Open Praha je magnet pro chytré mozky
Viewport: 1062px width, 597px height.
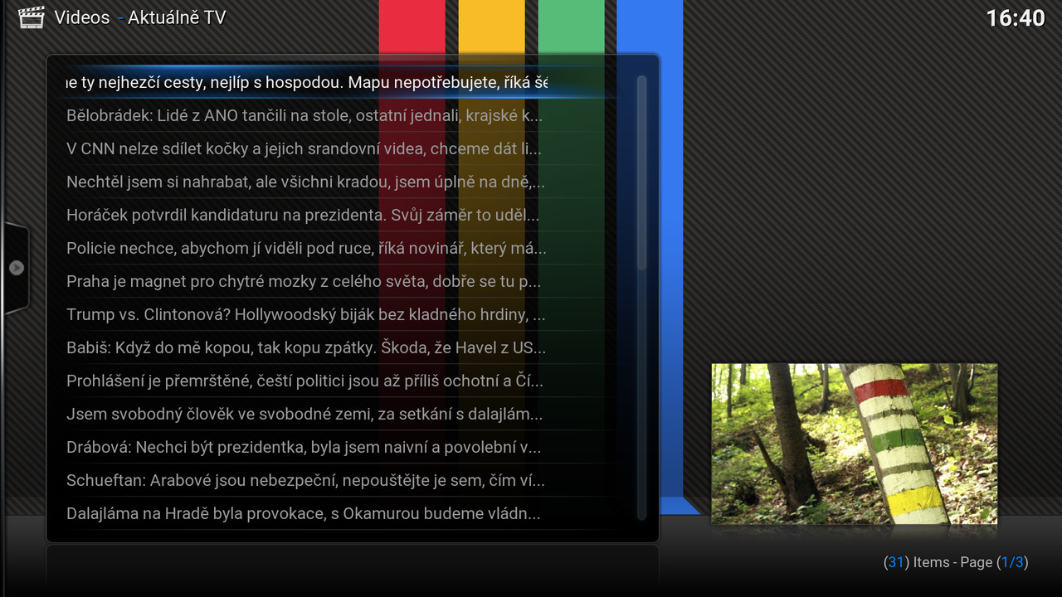click(304, 282)
